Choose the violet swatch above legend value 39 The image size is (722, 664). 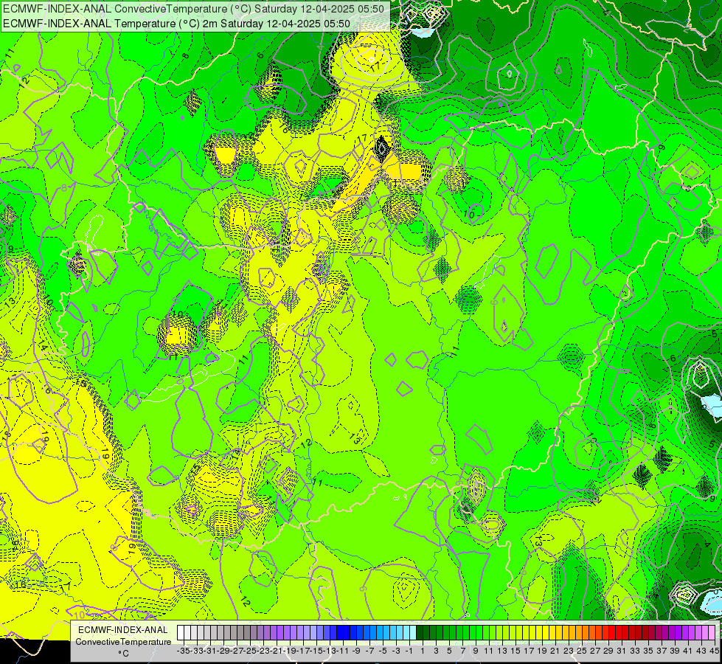672,633
